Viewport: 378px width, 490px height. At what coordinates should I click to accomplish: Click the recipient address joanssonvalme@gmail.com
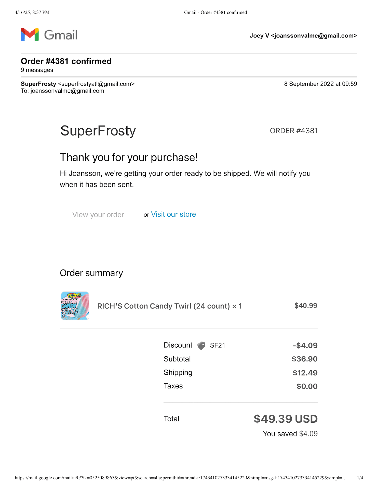(x=67, y=91)
